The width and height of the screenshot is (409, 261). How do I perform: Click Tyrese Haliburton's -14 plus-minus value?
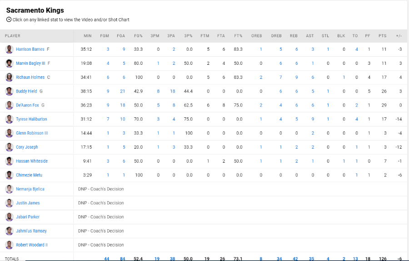(399, 119)
